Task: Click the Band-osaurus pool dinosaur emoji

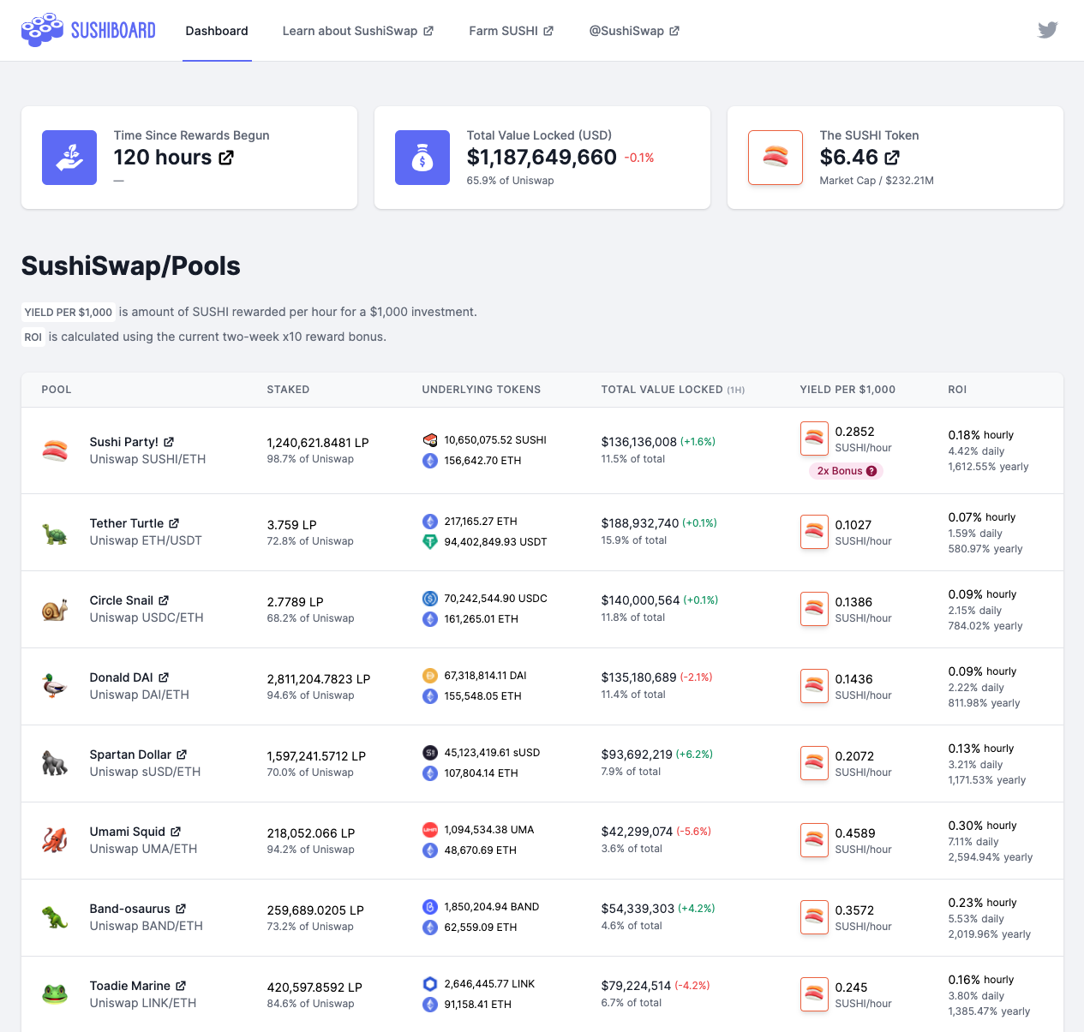Action: [55, 918]
